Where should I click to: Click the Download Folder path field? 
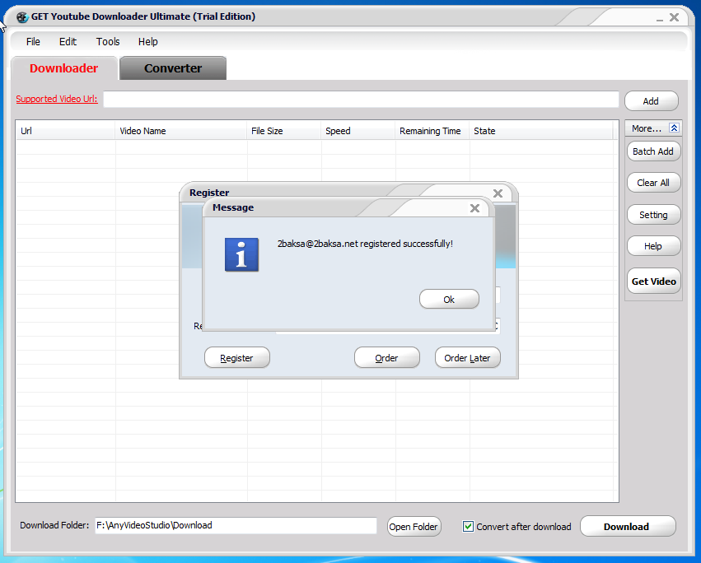(236, 525)
